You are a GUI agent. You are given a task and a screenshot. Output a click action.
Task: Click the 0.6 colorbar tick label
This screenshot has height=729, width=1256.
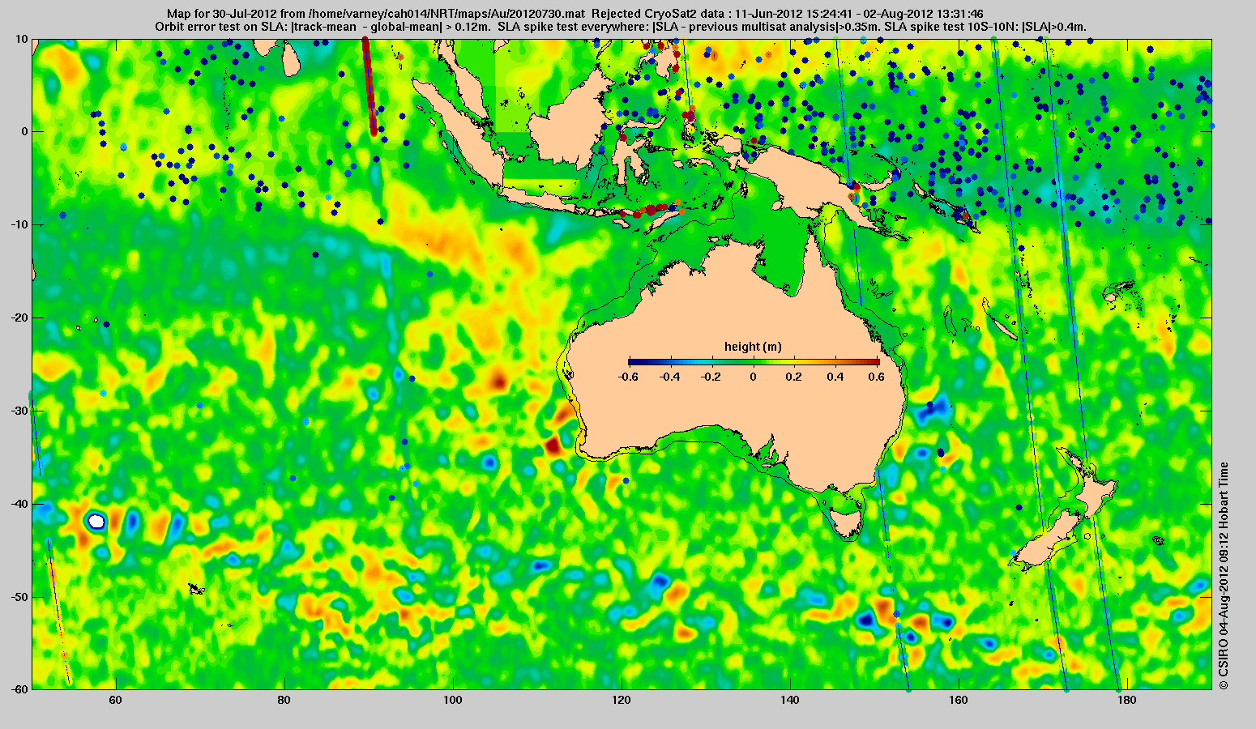(878, 377)
